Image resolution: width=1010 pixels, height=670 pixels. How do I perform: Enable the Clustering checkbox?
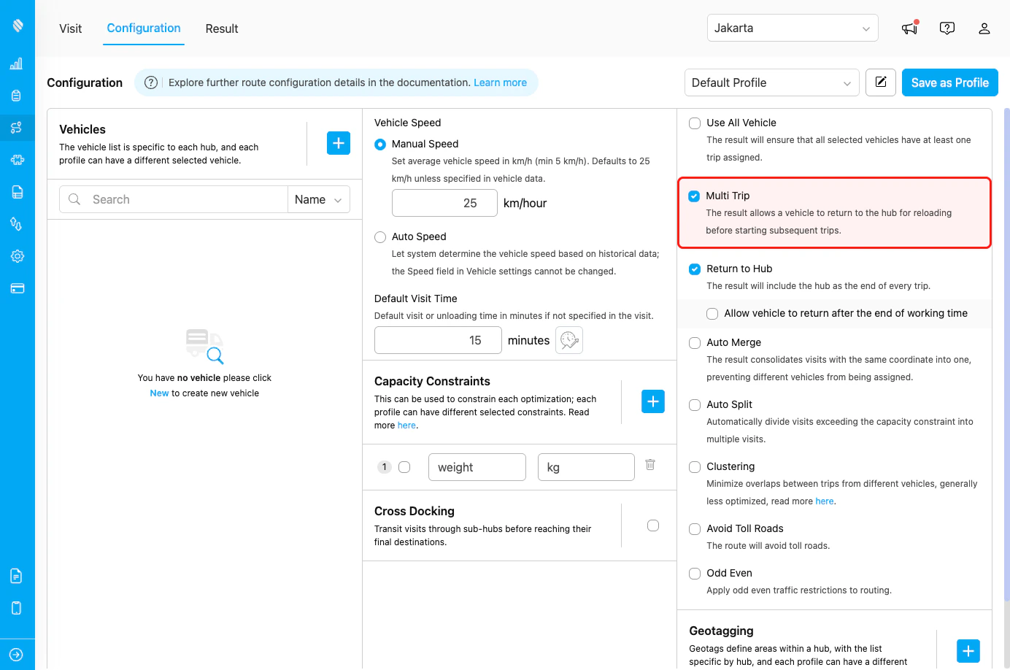tap(695, 467)
